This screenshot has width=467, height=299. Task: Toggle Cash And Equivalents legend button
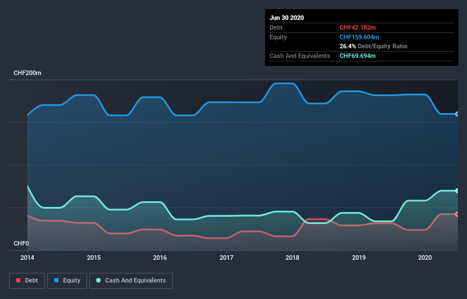(131, 281)
